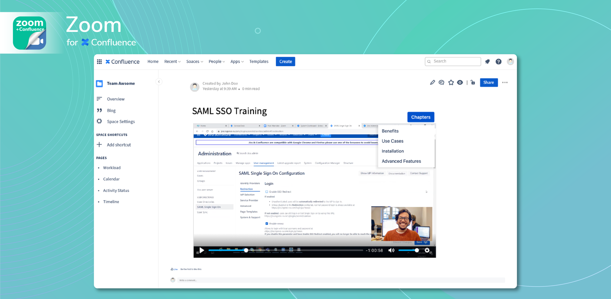Jump to Use Cases chapter

pos(392,141)
